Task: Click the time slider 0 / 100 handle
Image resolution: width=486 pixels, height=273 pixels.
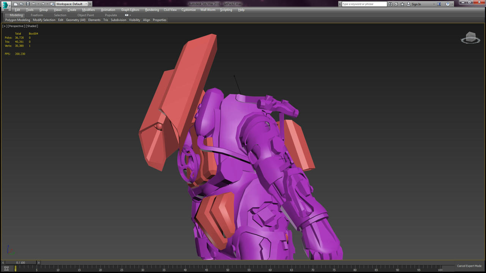Action: coord(21,262)
